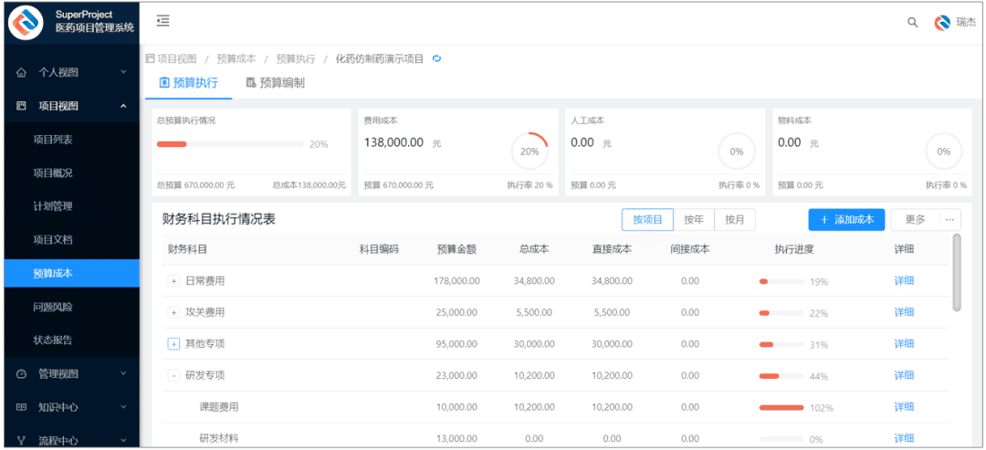Expand the 管理视图 menu chevron
This screenshot has width=986, height=450.
123,373
